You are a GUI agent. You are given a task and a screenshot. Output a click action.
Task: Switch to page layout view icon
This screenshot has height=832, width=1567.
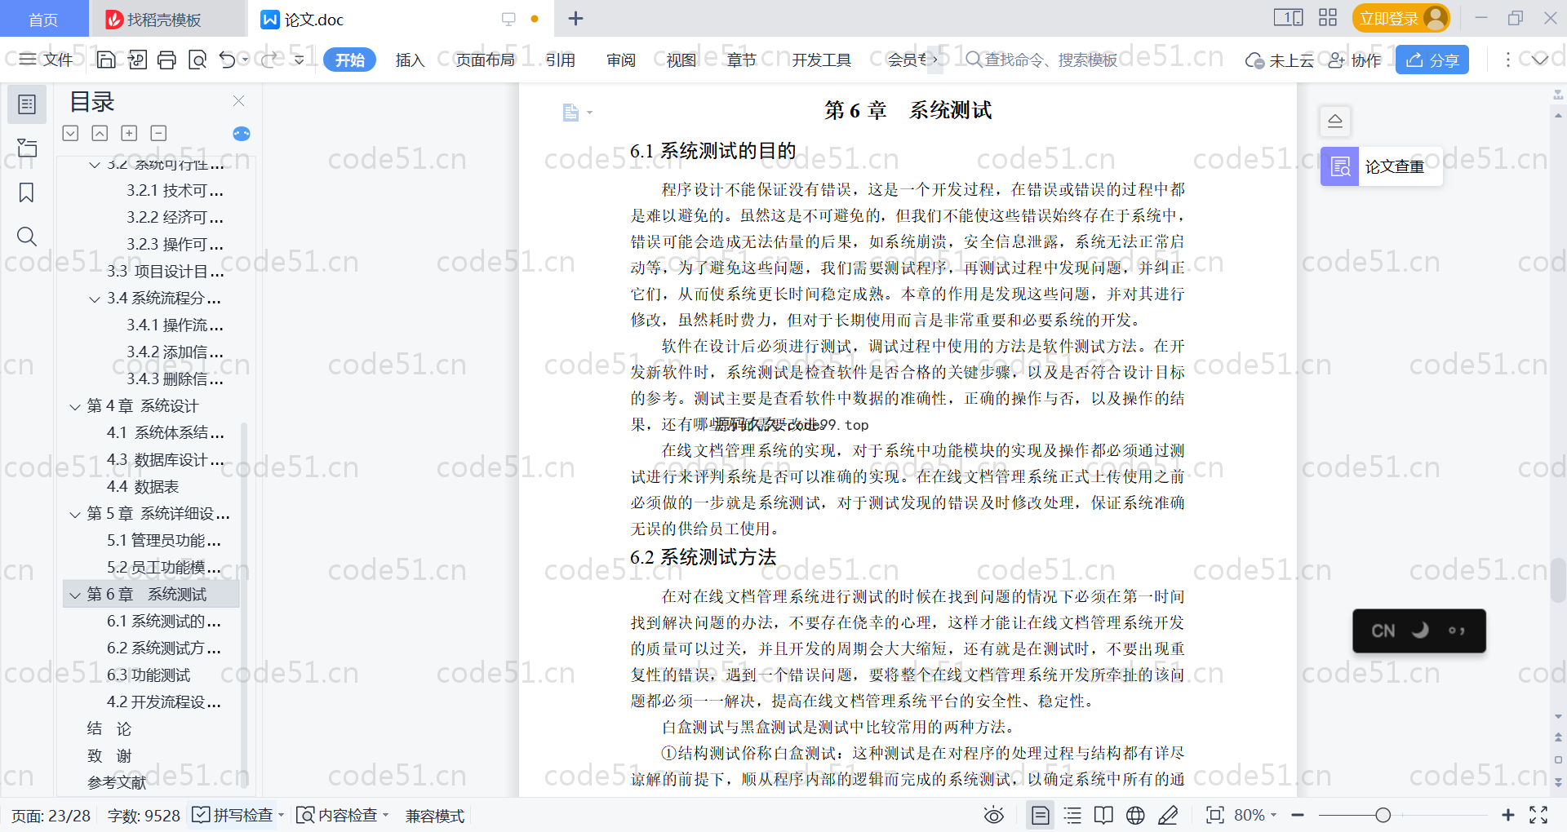point(1041,815)
